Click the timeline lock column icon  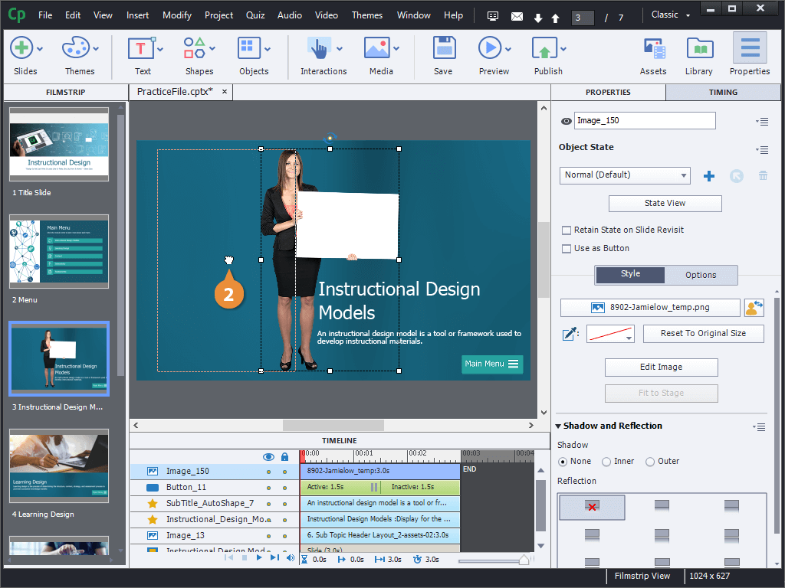click(285, 456)
